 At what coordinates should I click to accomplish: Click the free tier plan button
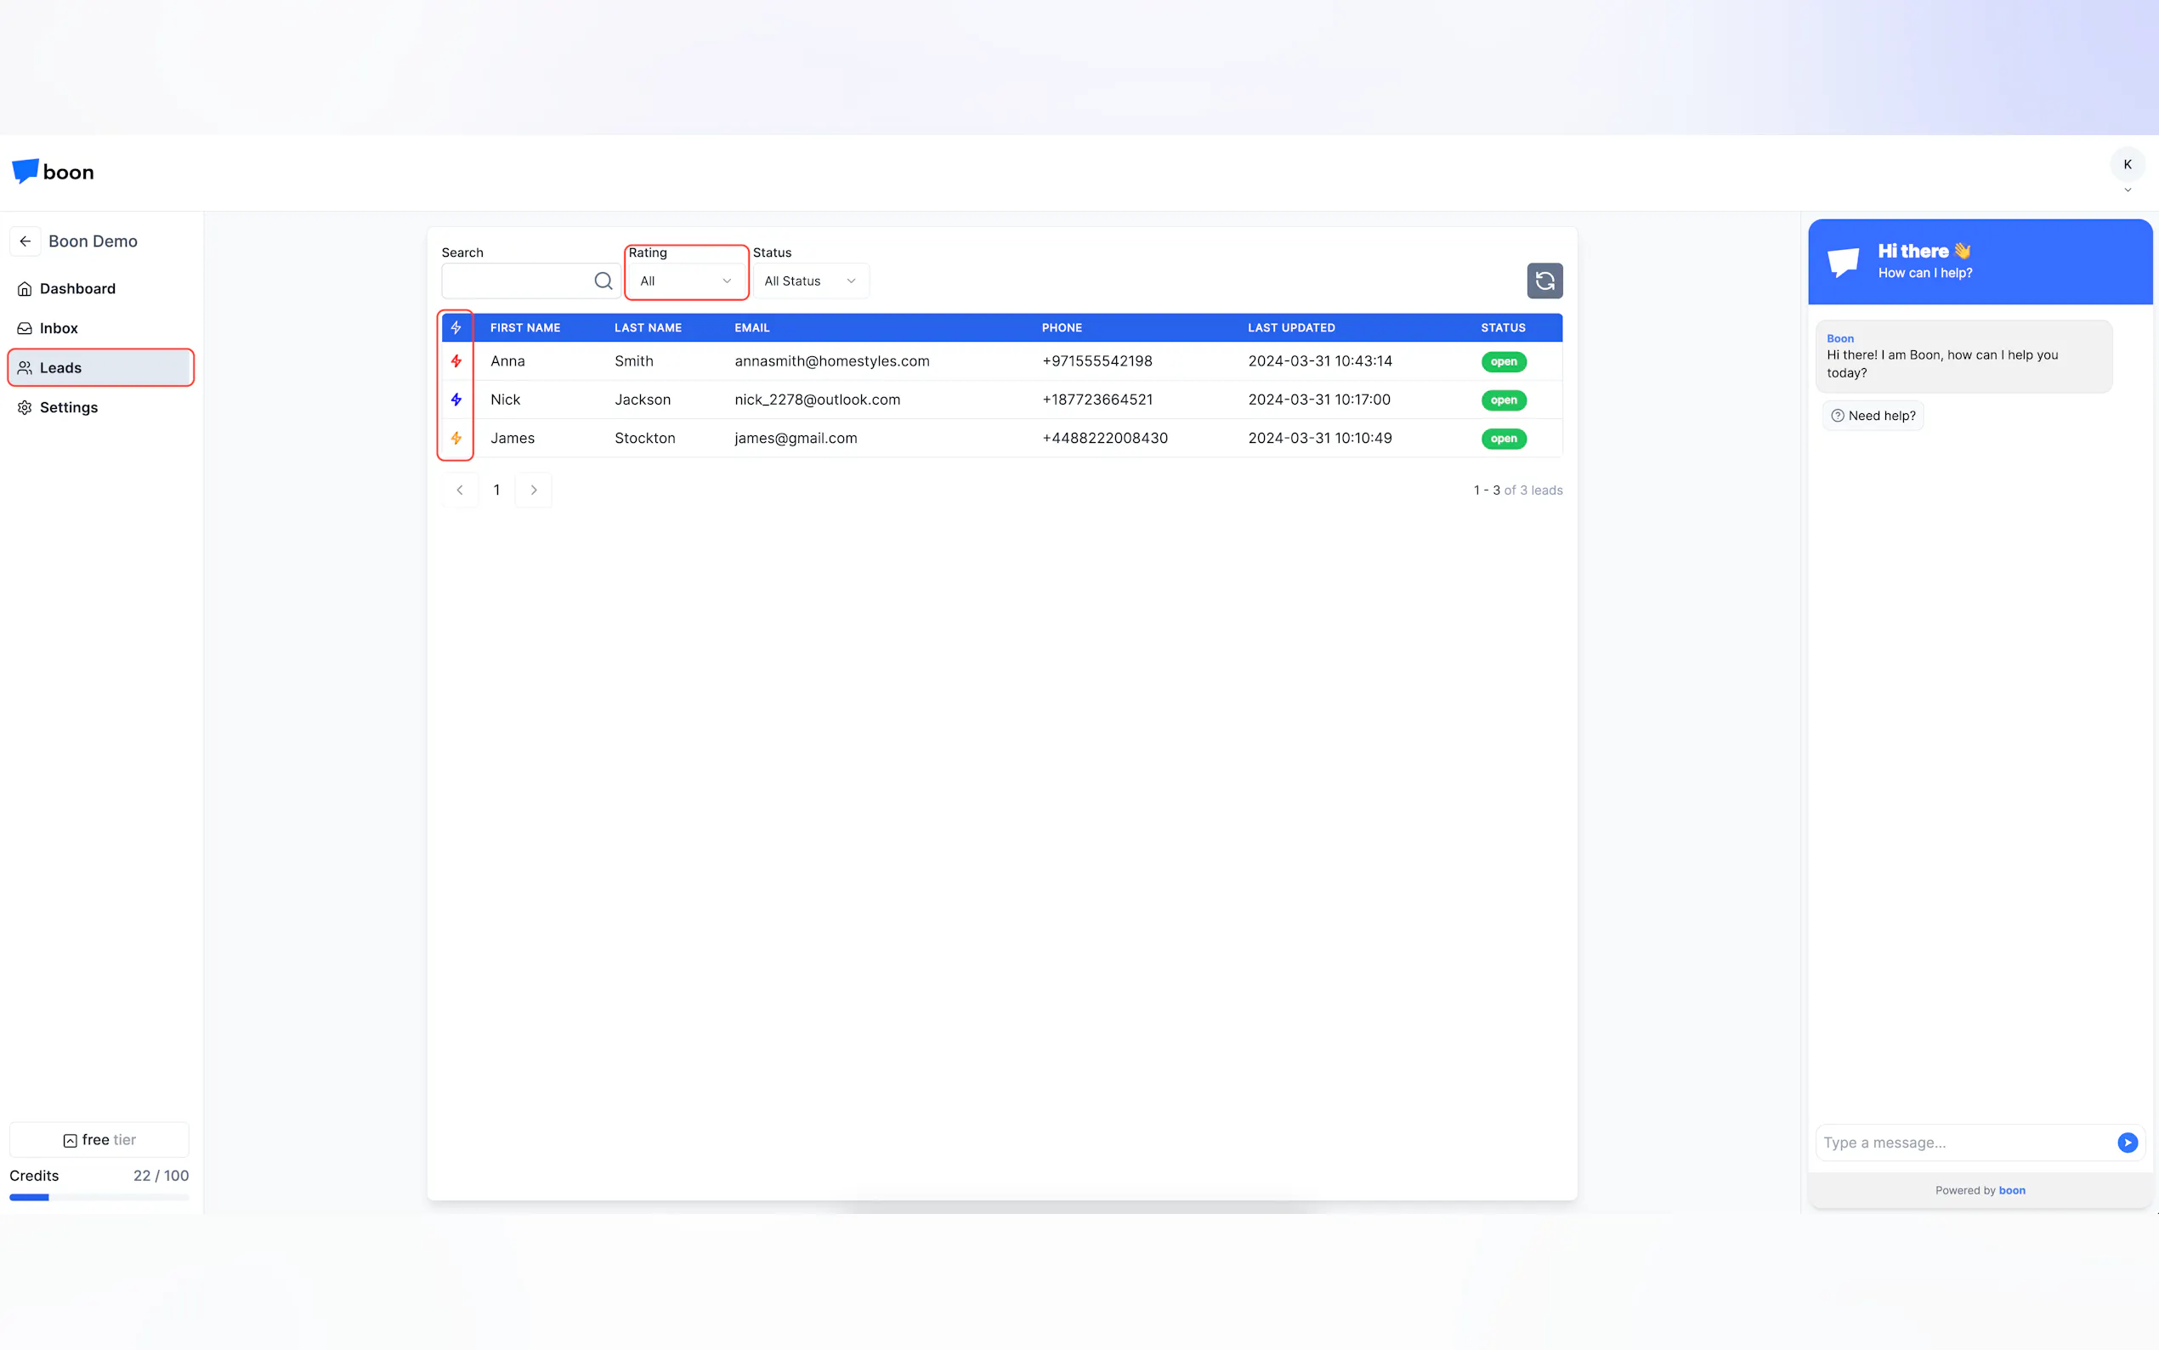(99, 1139)
